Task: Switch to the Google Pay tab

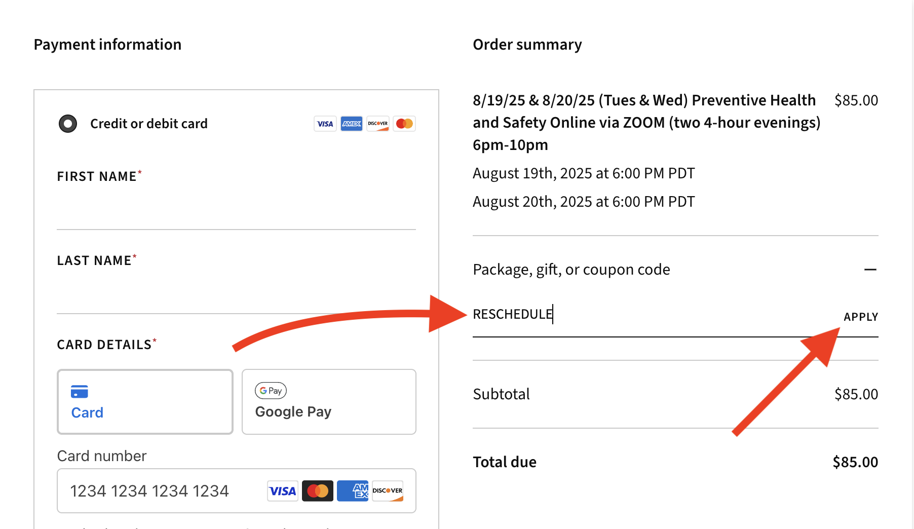Action: [x=329, y=402]
